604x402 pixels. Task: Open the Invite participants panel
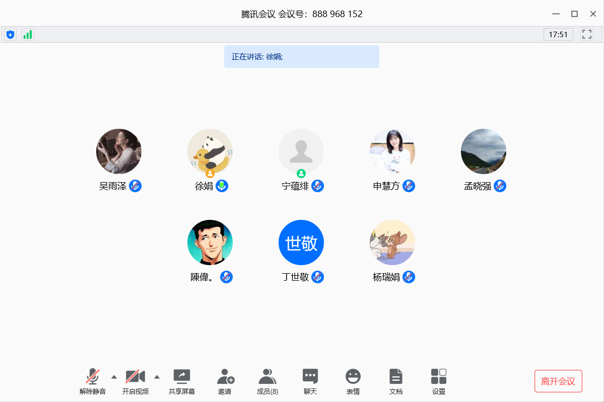pos(225,381)
